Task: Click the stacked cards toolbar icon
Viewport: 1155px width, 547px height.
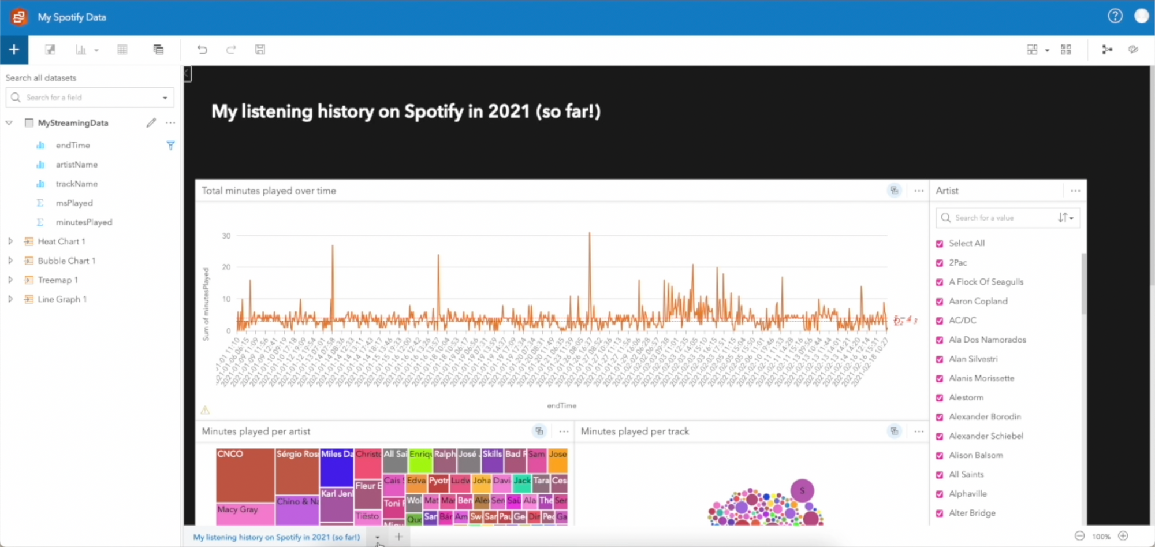Action: [x=158, y=50]
